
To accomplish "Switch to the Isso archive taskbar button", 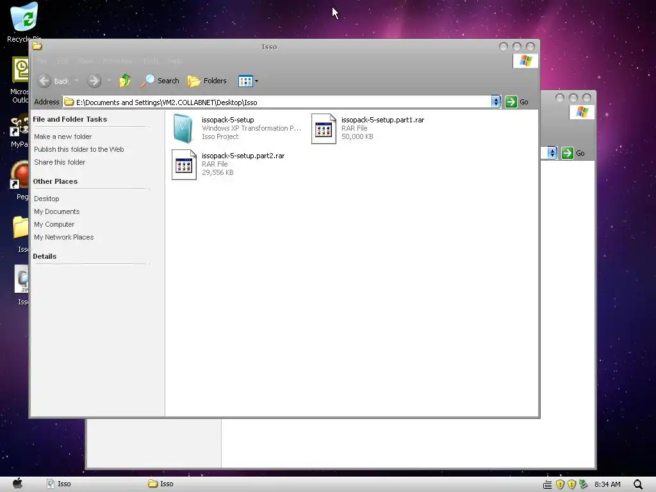I will (x=58, y=484).
